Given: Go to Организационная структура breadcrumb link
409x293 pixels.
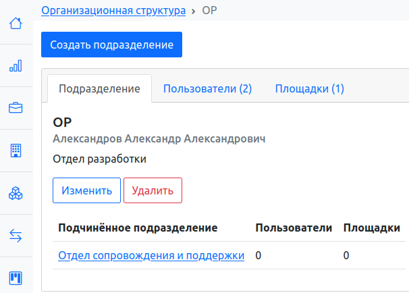Looking at the screenshot, I should coord(114,11).
